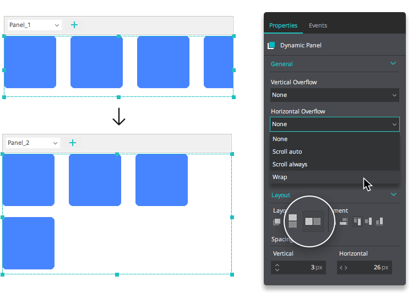The width and height of the screenshot is (413, 303).
Task: Select the free (stacked layers) layout icon
Action: [x=277, y=222]
